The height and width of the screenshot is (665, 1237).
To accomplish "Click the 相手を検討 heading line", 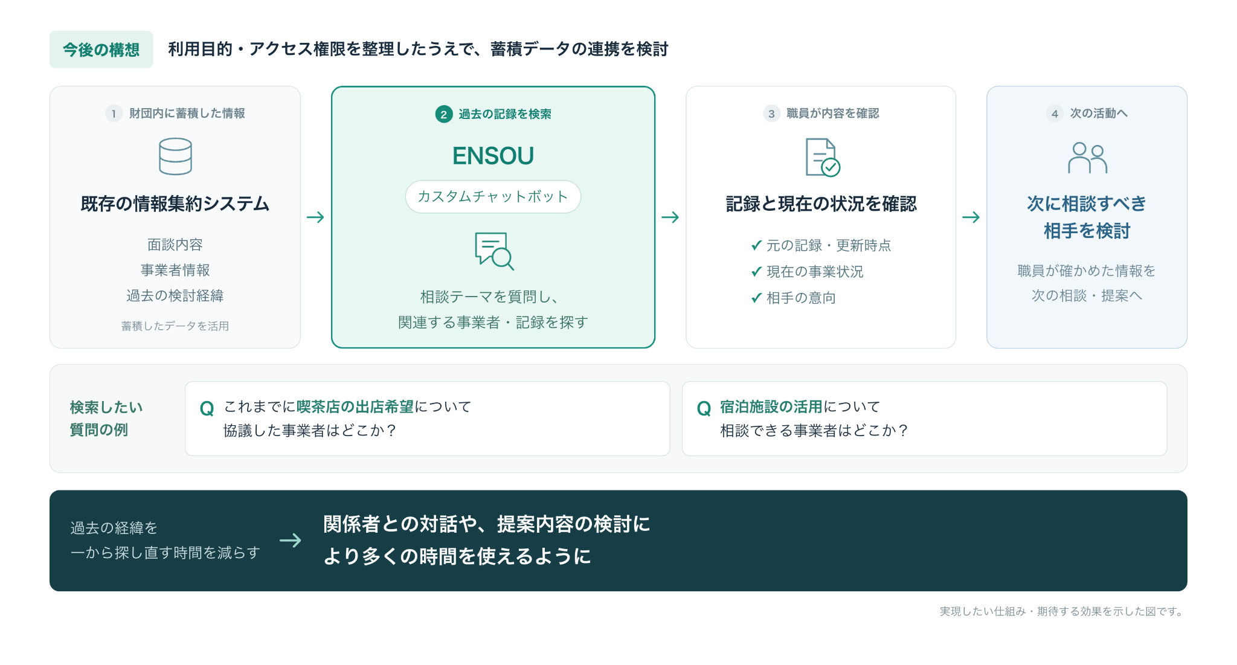I will [x=1087, y=231].
